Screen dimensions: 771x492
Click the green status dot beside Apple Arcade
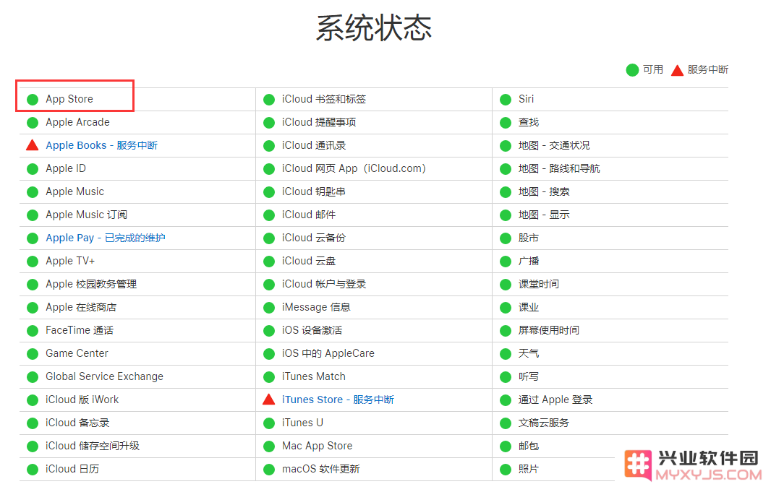(33, 123)
